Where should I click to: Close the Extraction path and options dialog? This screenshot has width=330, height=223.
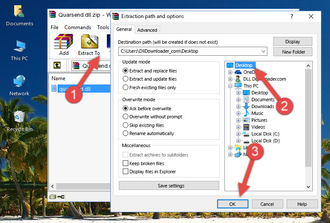coord(311,16)
